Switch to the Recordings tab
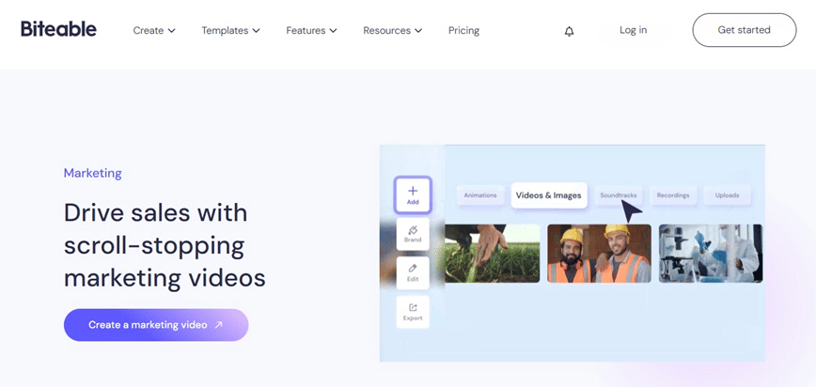Viewport: 816px width, 387px height. pyautogui.click(x=673, y=195)
